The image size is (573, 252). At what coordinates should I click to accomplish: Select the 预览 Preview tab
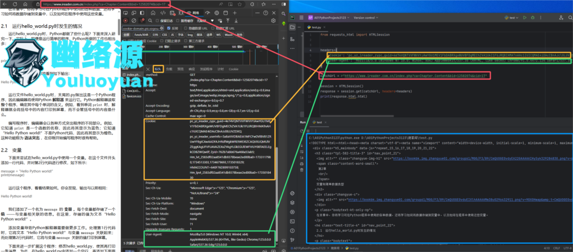[181, 69]
